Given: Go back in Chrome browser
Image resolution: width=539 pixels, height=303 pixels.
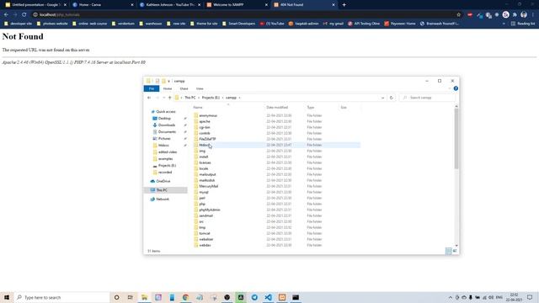Looking at the screenshot, I should [x=6, y=15].
